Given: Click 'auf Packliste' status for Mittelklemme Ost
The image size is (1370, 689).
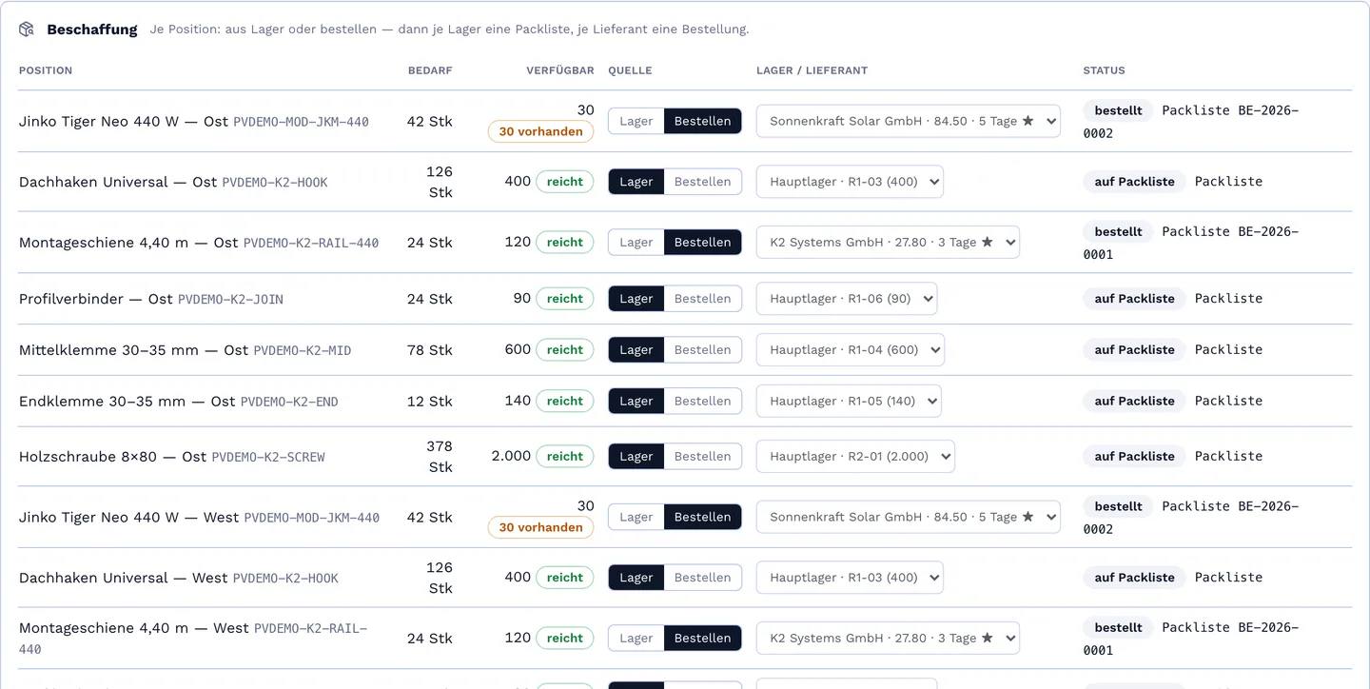Looking at the screenshot, I should click(1134, 350).
